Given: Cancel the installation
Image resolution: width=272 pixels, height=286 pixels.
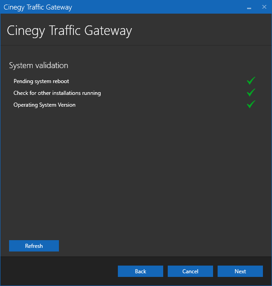Looking at the screenshot, I should tap(190, 271).
